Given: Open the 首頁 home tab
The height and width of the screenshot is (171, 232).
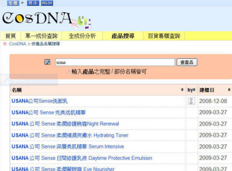Looking at the screenshot, I should coord(10,36).
